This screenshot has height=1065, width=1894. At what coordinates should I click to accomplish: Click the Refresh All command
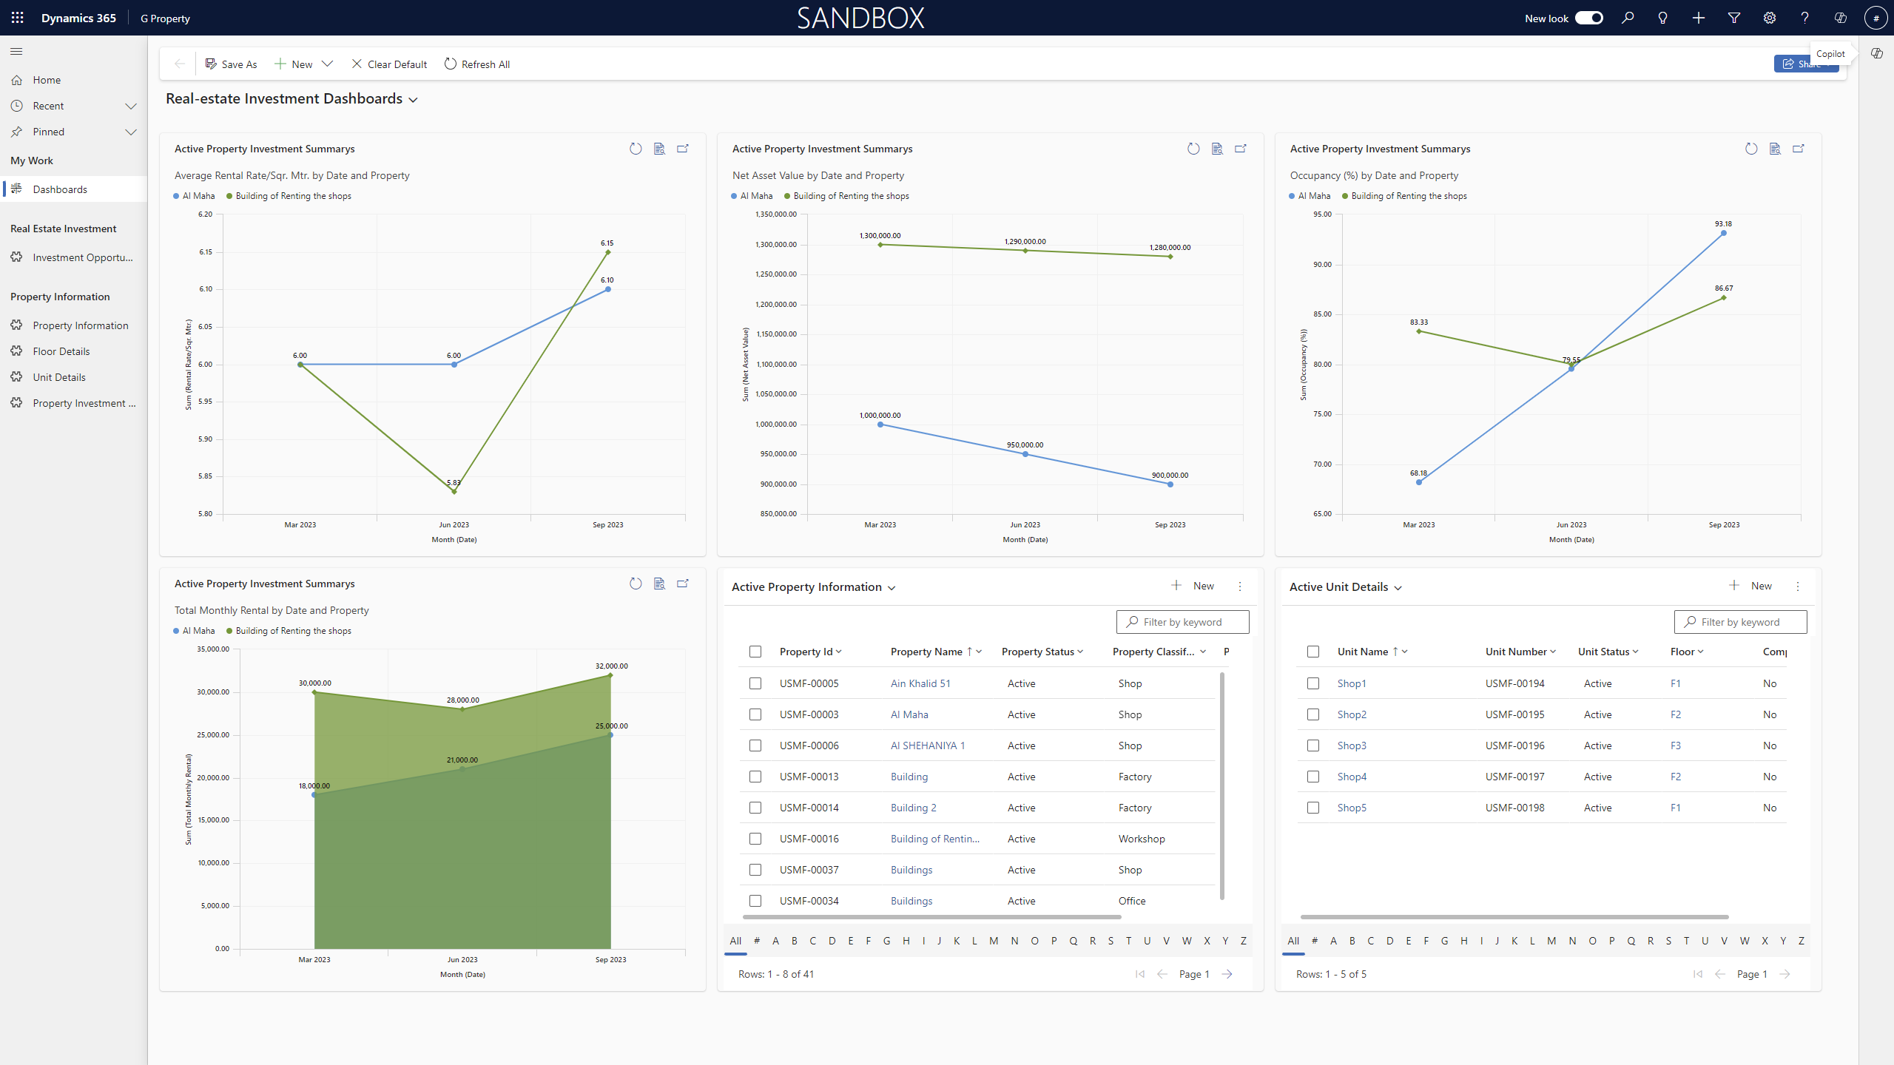tap(477, 64)
